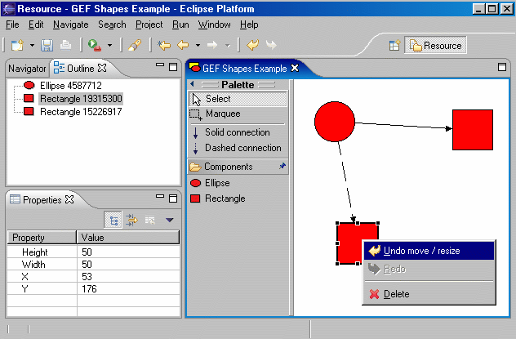Click the New wizard toolbar icon
This screenshot has width=516, height=339.
tap(16, 46)
